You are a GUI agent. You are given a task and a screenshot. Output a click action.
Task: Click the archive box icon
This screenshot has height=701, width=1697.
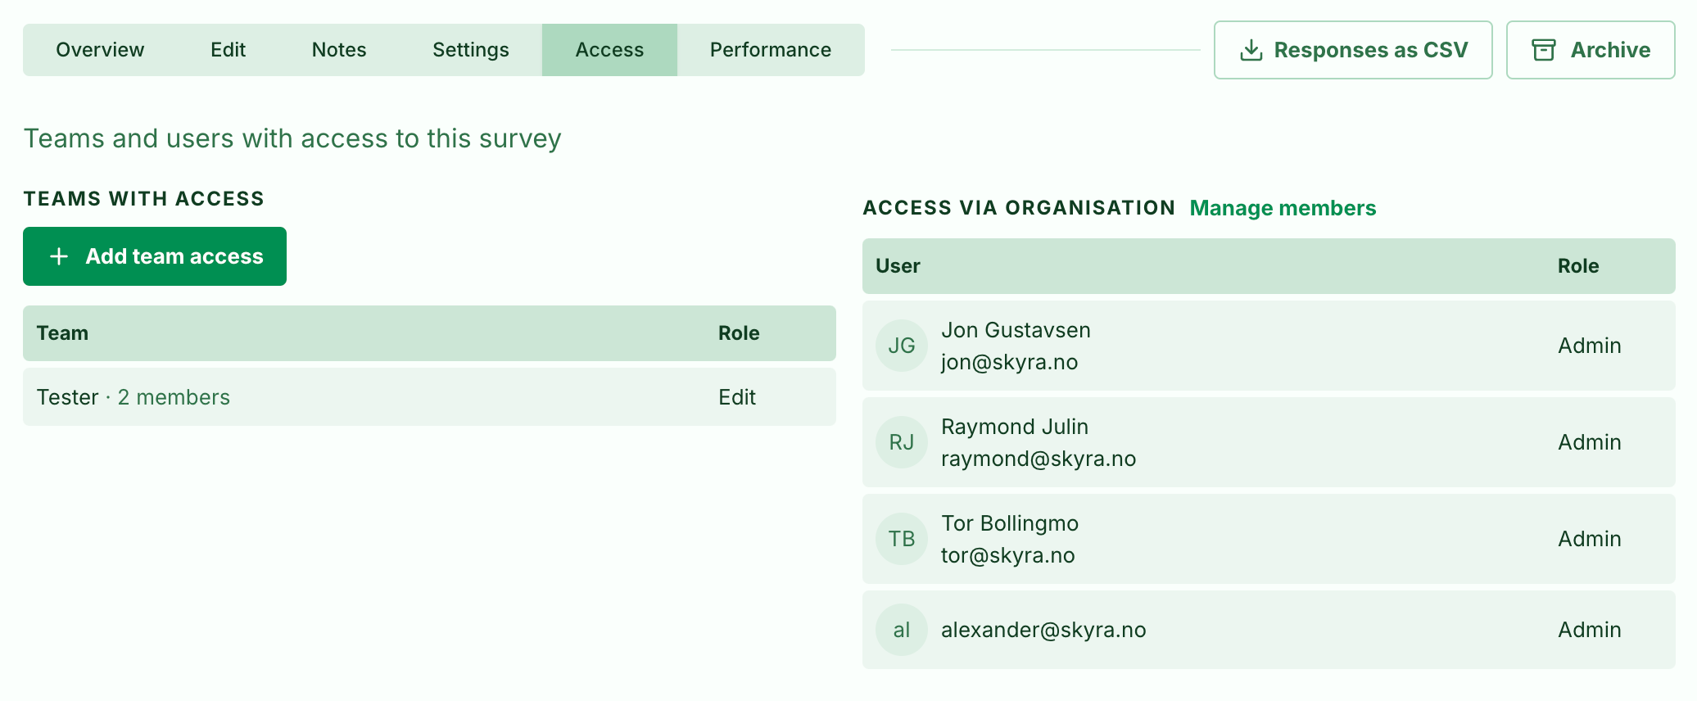1544,50
